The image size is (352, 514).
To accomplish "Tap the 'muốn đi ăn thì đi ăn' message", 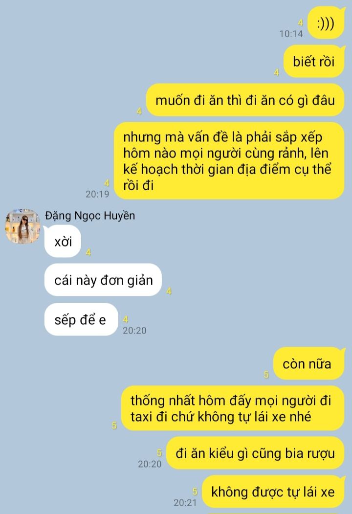I will pyautogui.click(x=245, y=100).
